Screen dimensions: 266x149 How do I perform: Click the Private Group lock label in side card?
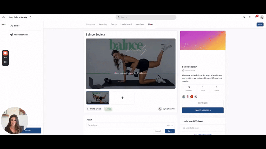click(189, 70)
